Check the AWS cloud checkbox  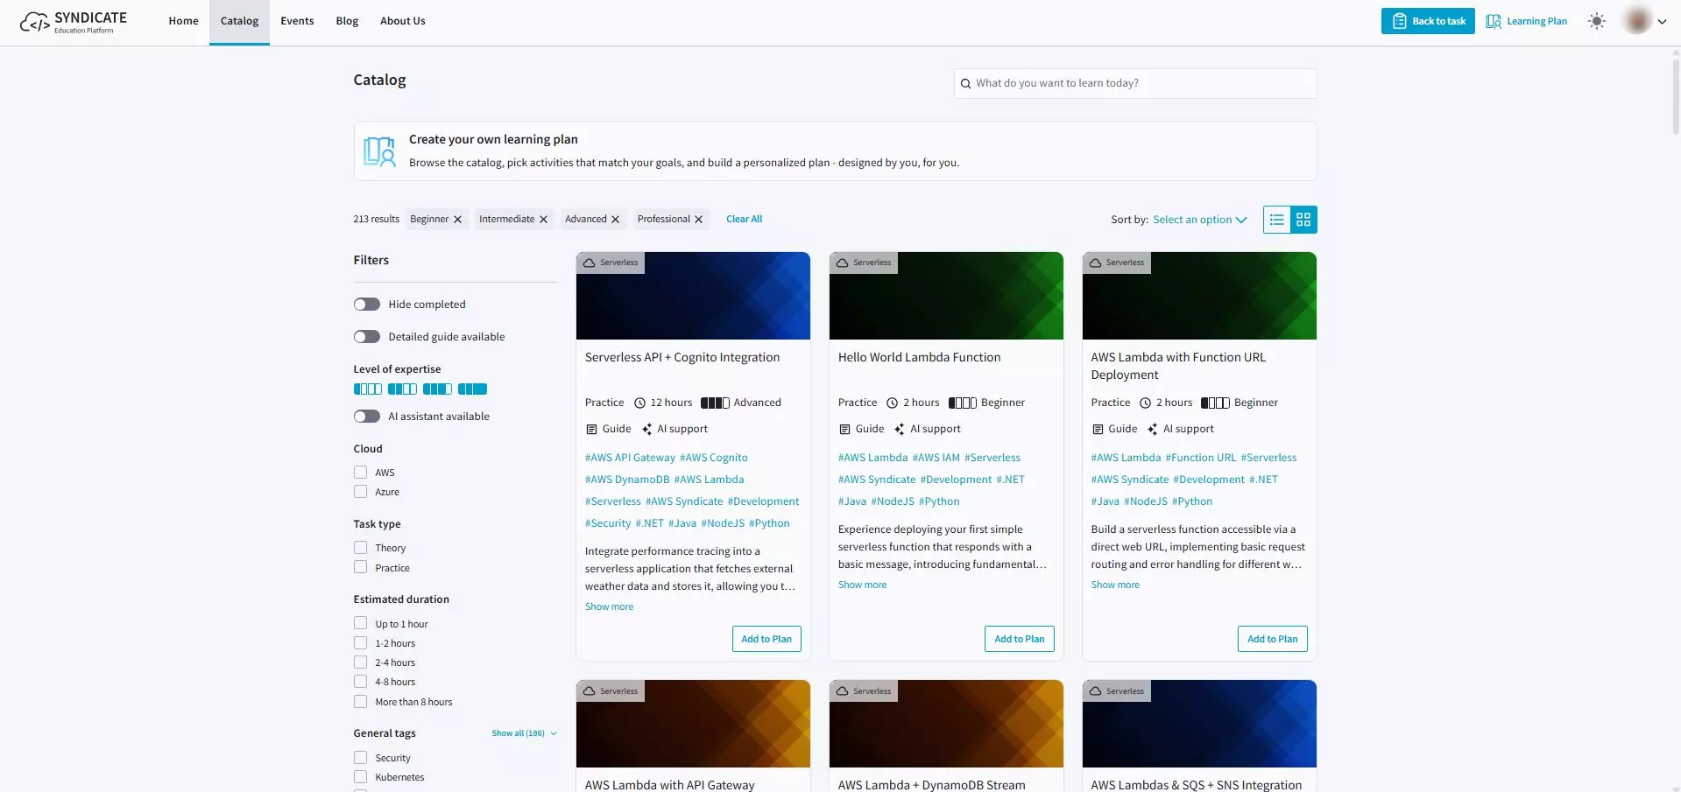click(x=360, y=473)
